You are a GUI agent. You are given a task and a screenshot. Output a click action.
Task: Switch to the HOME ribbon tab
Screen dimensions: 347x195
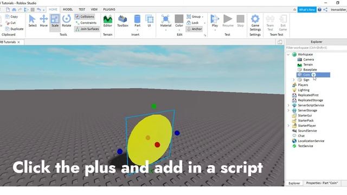tap(53, 9)
